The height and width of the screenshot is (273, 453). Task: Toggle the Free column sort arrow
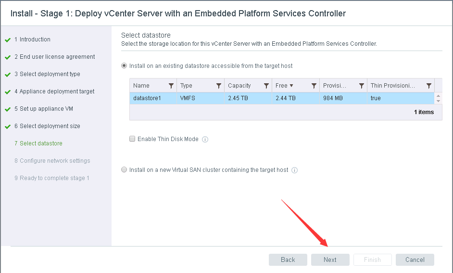[x=291, y=86]
